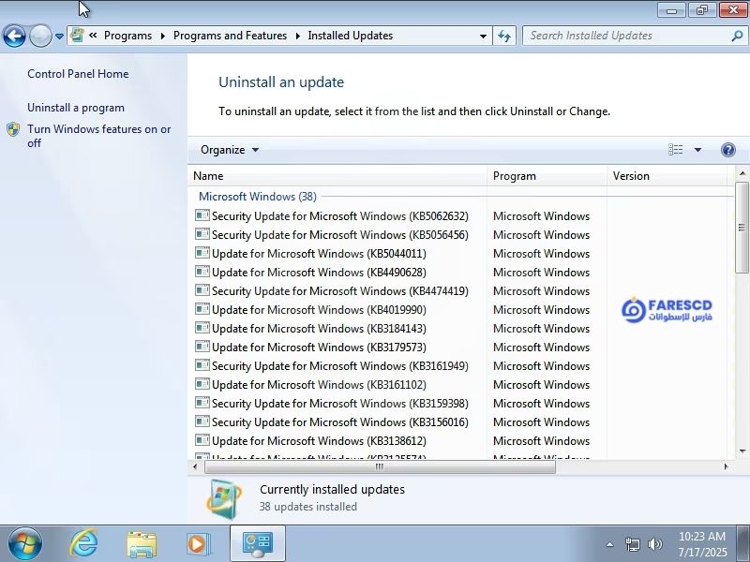Open Control Panel Home
The width and height of the screenshot is (750, 562).
tap(78, 74)
